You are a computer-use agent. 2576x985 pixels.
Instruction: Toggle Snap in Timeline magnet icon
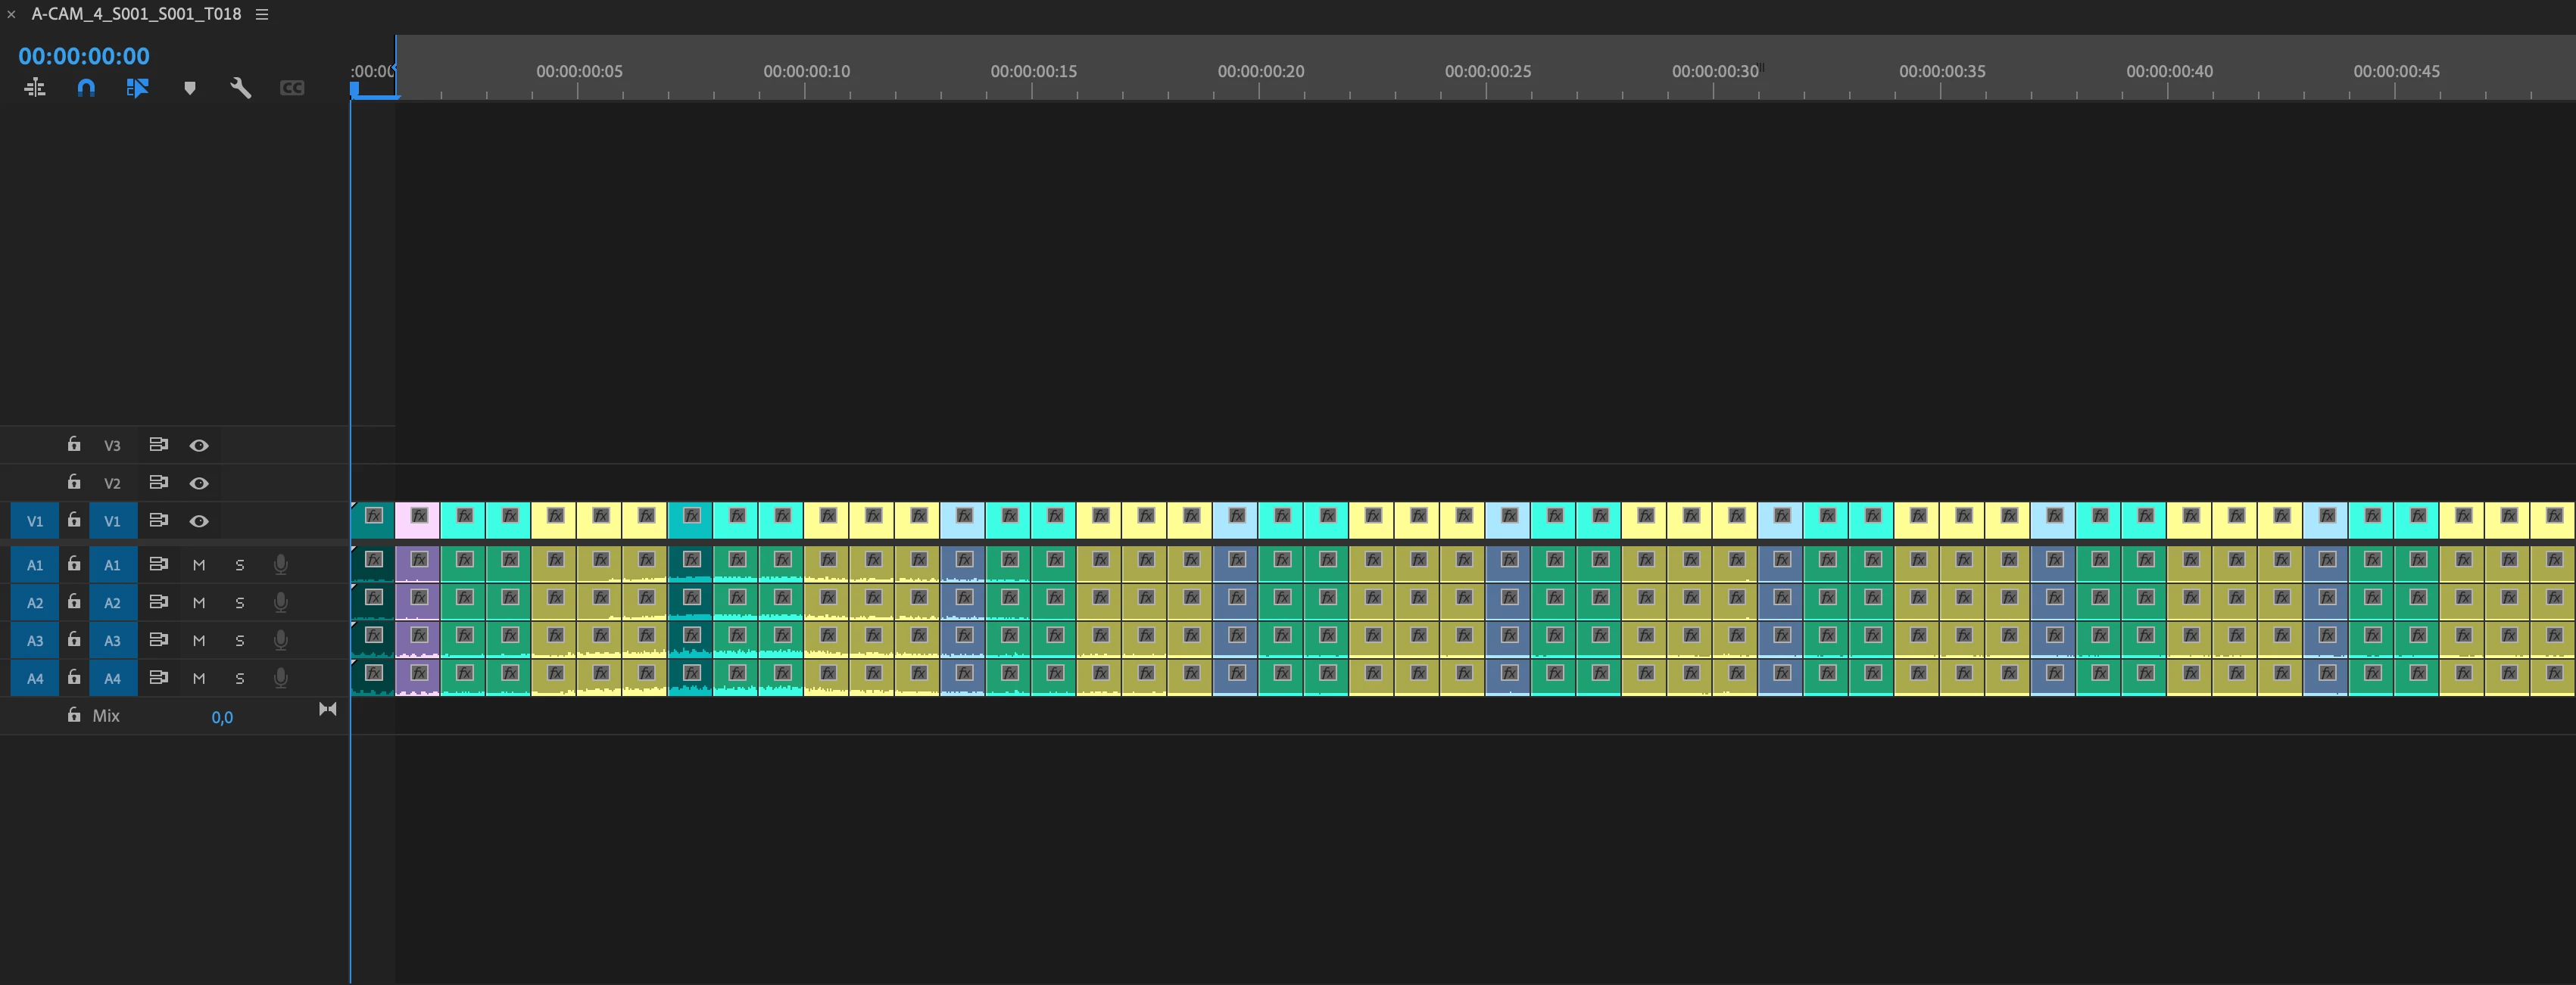[x=86, y=88]
